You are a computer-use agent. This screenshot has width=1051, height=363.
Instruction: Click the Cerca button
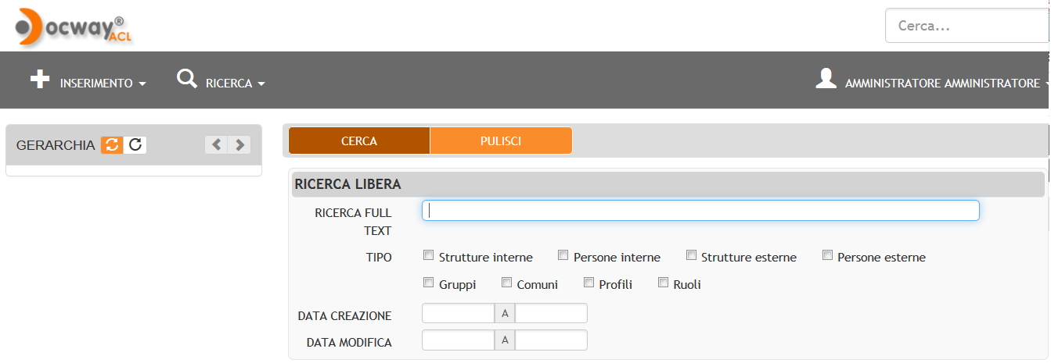click(359, 141)
